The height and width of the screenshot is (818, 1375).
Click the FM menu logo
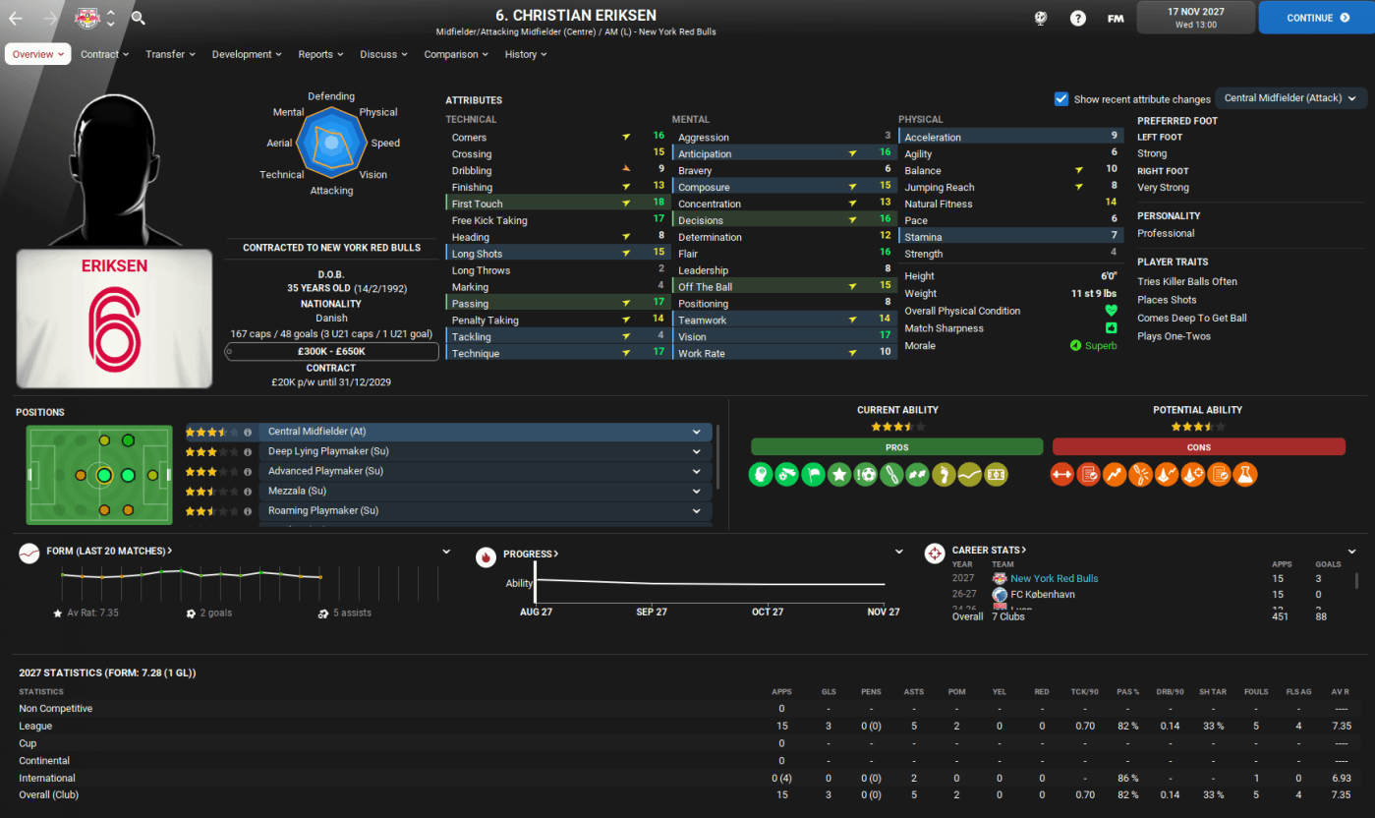[x=1116, y=18]
